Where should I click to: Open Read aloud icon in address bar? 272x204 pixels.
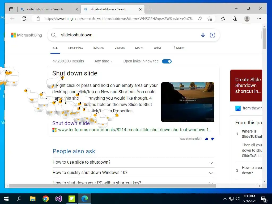coord(200,19)
